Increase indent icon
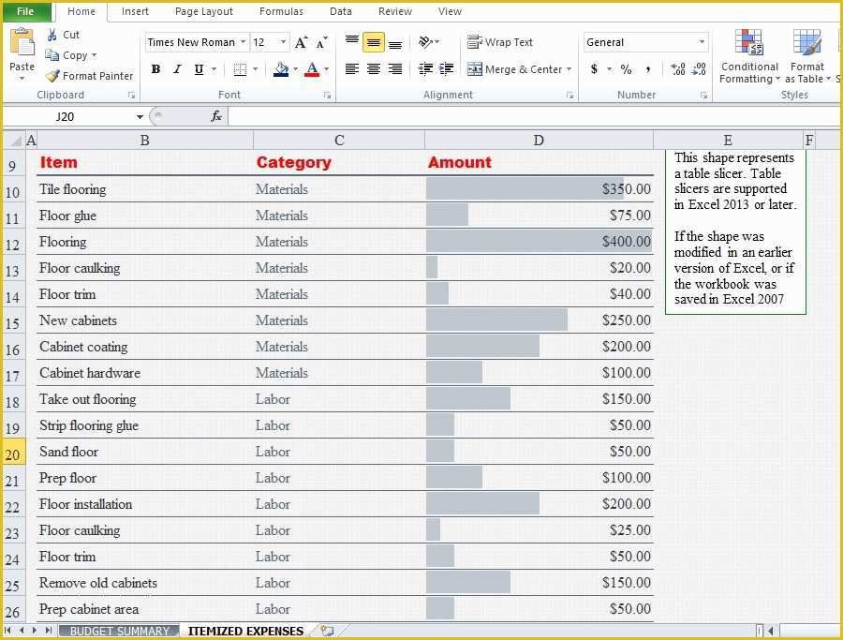The image size is (843, 640). [446, 68]
